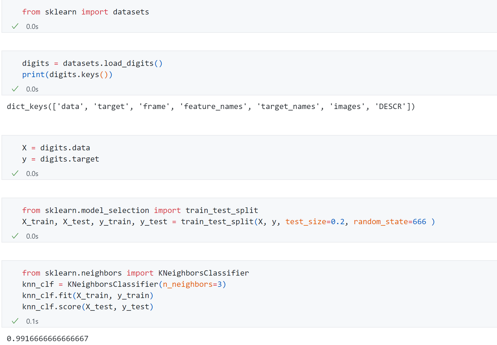Viewport: 497px width, 345px height.
Task: Click the random_state=666 argument
Action: 390,222
